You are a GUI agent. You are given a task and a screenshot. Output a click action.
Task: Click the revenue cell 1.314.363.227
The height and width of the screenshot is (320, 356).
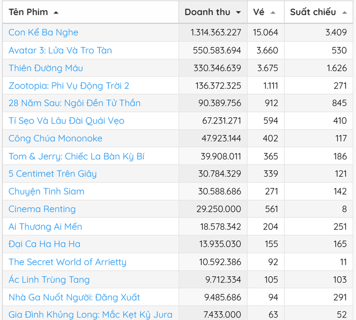pos(216,33)
